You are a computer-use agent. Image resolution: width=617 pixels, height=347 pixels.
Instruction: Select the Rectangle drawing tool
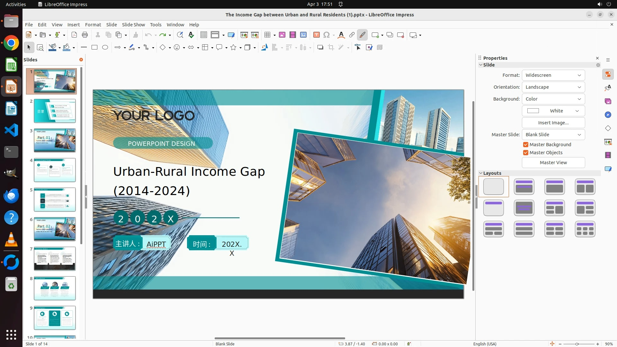[94, 48]
